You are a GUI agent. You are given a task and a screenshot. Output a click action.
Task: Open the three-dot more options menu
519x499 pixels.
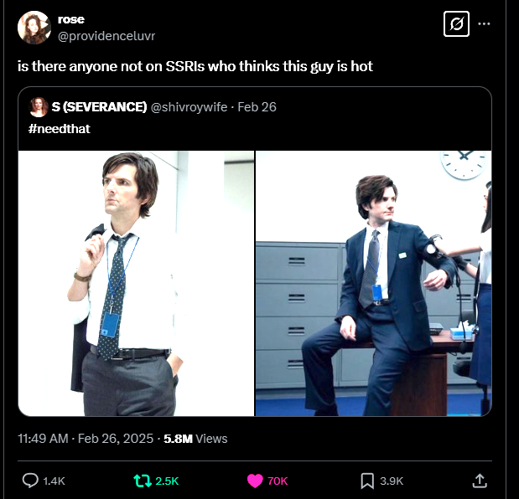tap(484, 24)
